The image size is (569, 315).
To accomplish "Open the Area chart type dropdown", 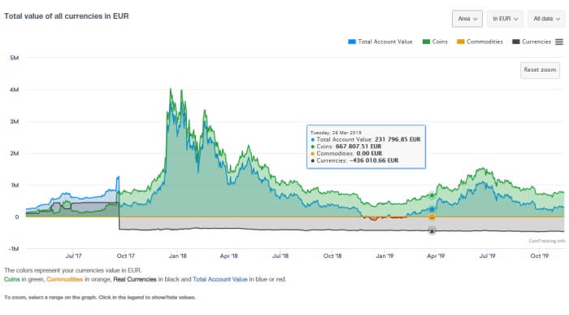I will click(x=467, y=19).
